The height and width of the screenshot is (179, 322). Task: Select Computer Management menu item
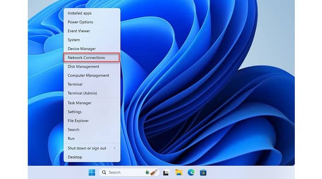[92, 75]
